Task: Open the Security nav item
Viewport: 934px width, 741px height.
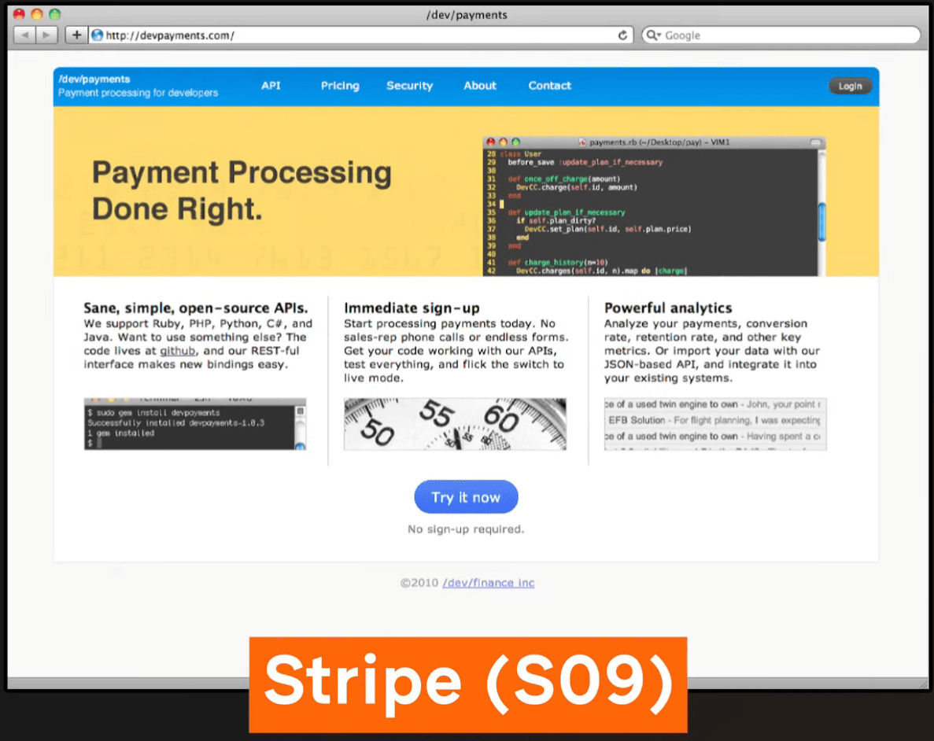Action: point(410,86)
